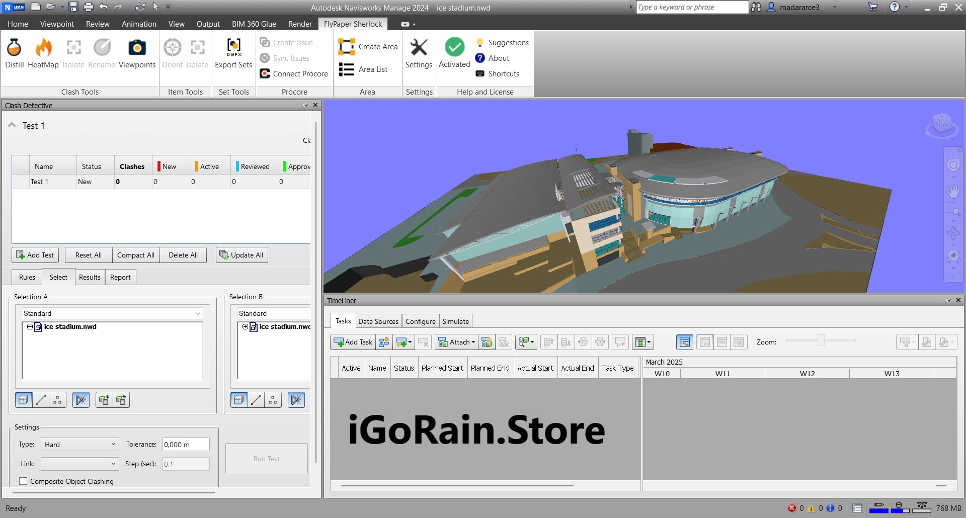Click the Add Test button
The image size is (966, 518).
tap(35, 255)
